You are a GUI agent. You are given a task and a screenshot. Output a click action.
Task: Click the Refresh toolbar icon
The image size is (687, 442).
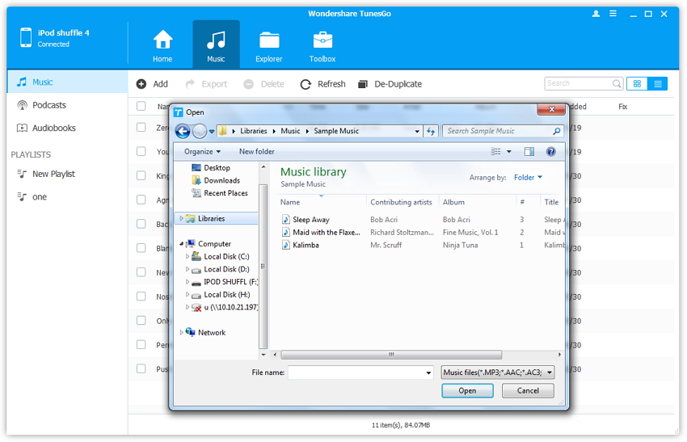click(306, 84)
